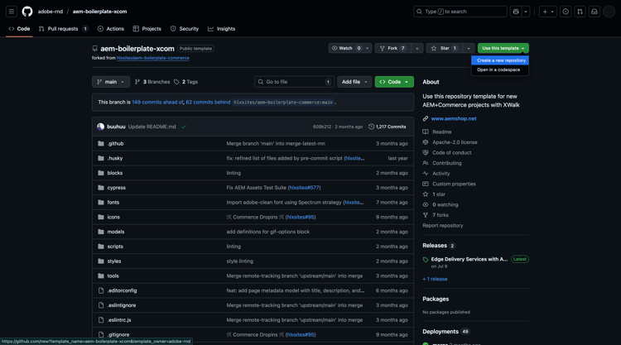The width and height of the screenshot is (621, 345).
Task: View pull requests icon in top bar
Action: tap(580, 12)
